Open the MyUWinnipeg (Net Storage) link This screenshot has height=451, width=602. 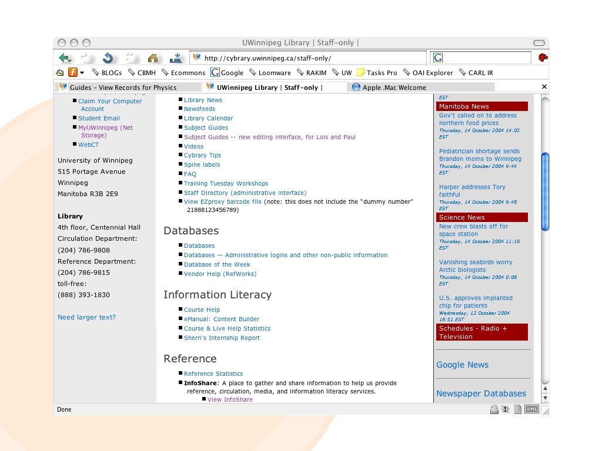pos(106,132)
